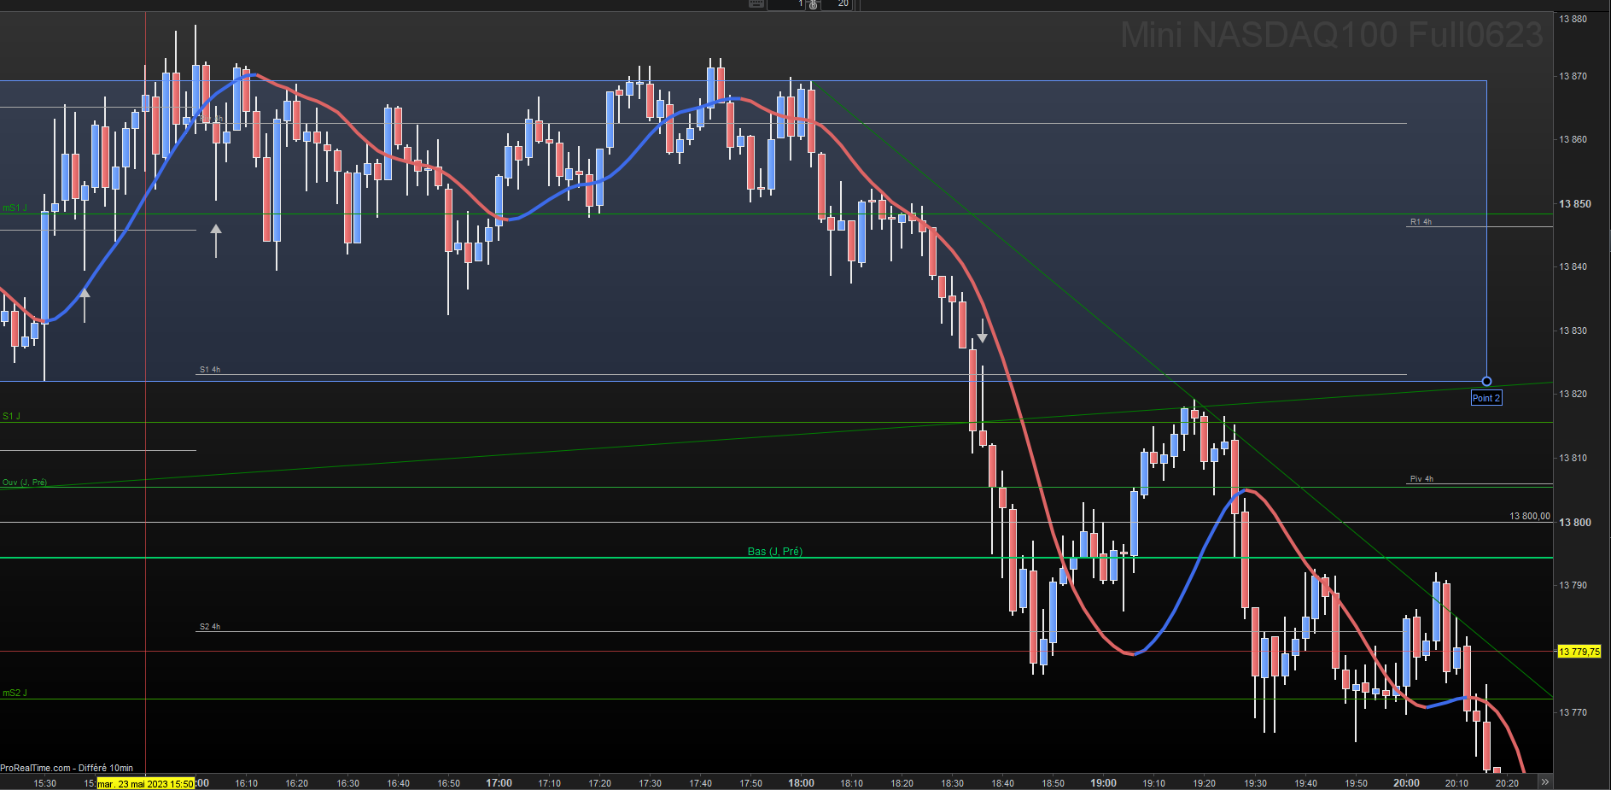
Task: Click 13 800 on the price axis
Action: [x=1575, y=523]
